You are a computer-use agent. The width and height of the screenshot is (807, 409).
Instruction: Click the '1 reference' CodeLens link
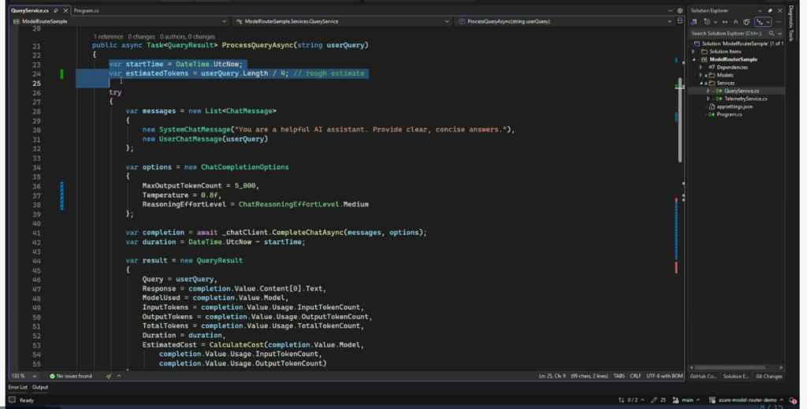(x=108, y=37)
